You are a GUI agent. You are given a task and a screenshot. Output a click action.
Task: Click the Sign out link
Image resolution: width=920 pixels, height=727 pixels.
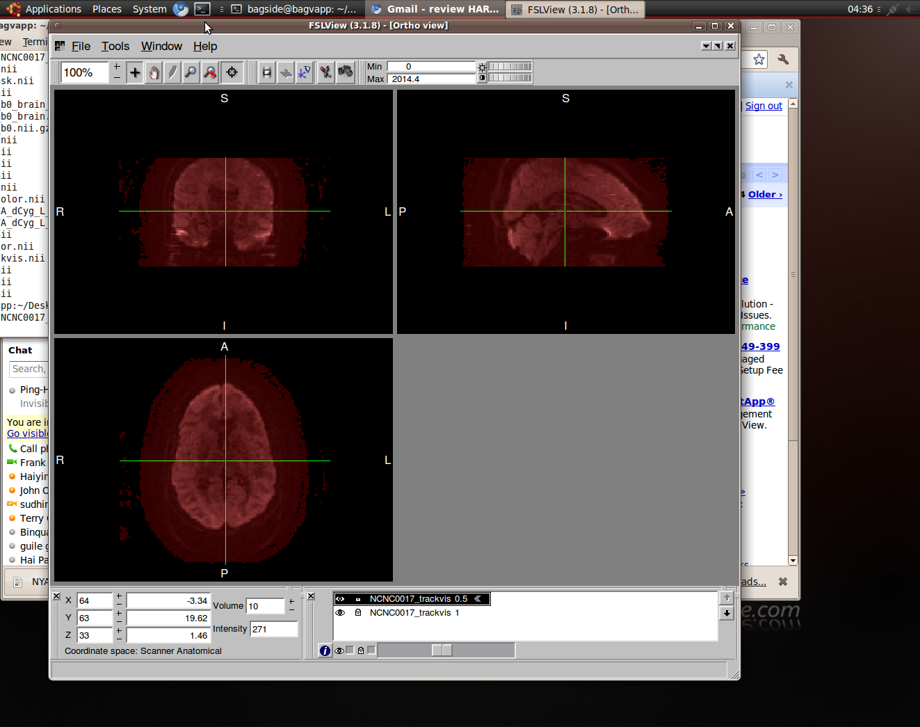click(x=764, y=106)
